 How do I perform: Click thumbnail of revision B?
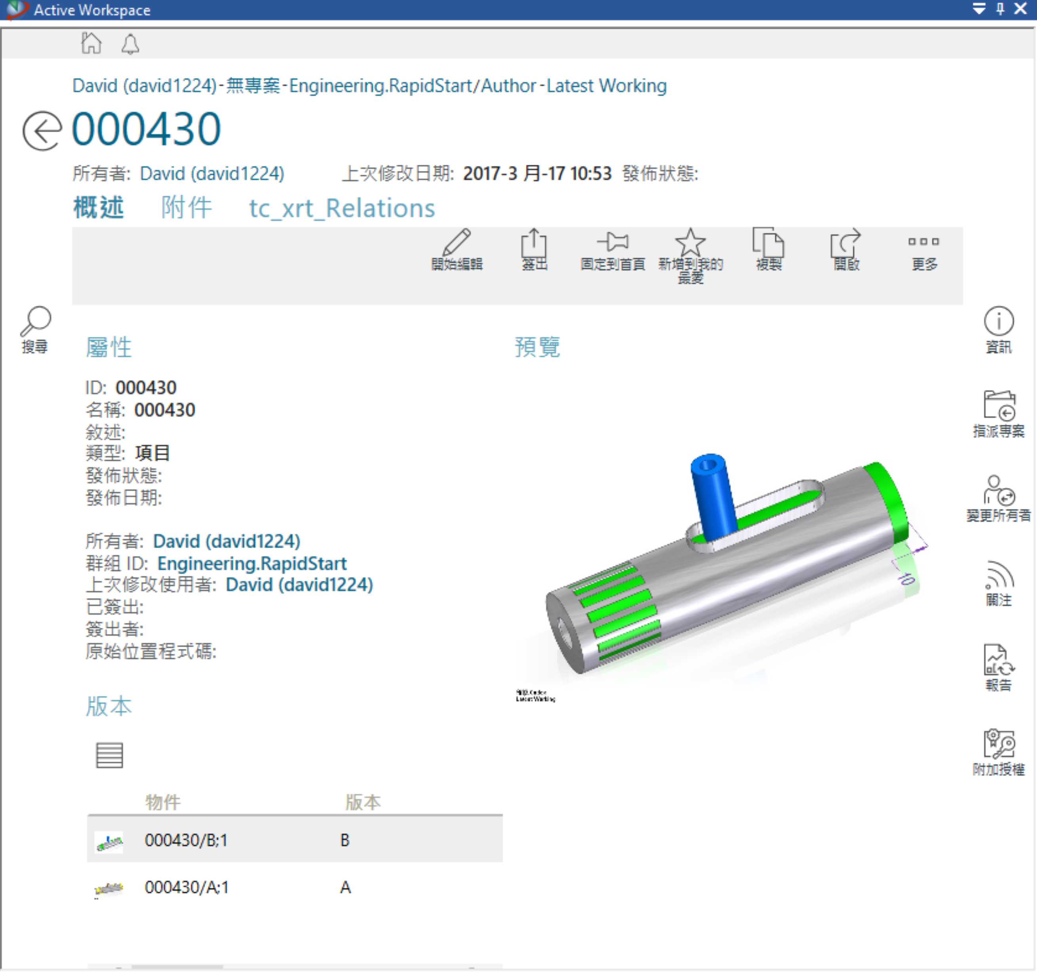point(109,842)
